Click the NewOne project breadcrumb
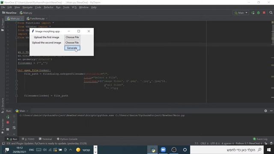The image size is (274, 154). point(9,13)
